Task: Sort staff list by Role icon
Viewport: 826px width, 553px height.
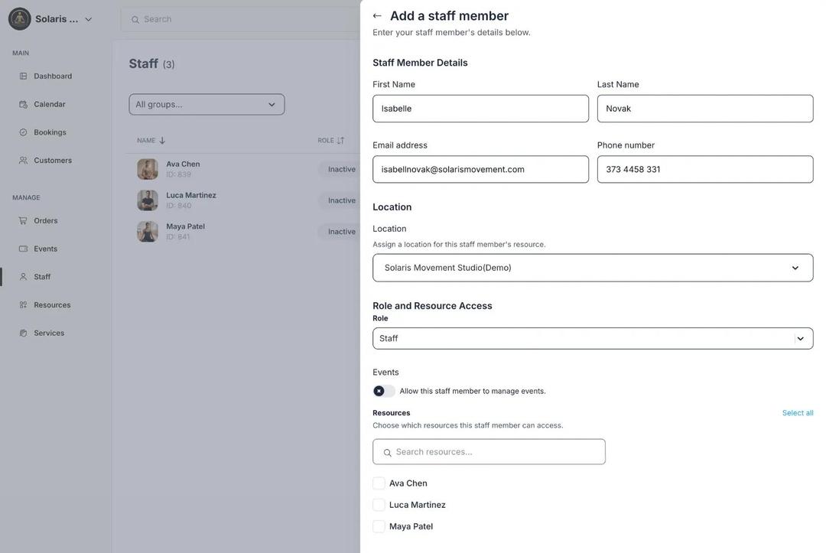Action: click(x=340, y=141)
